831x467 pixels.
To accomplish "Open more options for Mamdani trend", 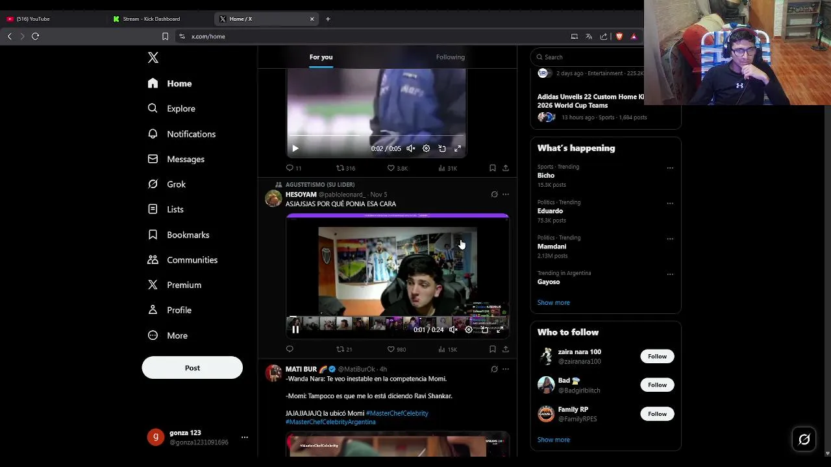I will pos(670,239).
